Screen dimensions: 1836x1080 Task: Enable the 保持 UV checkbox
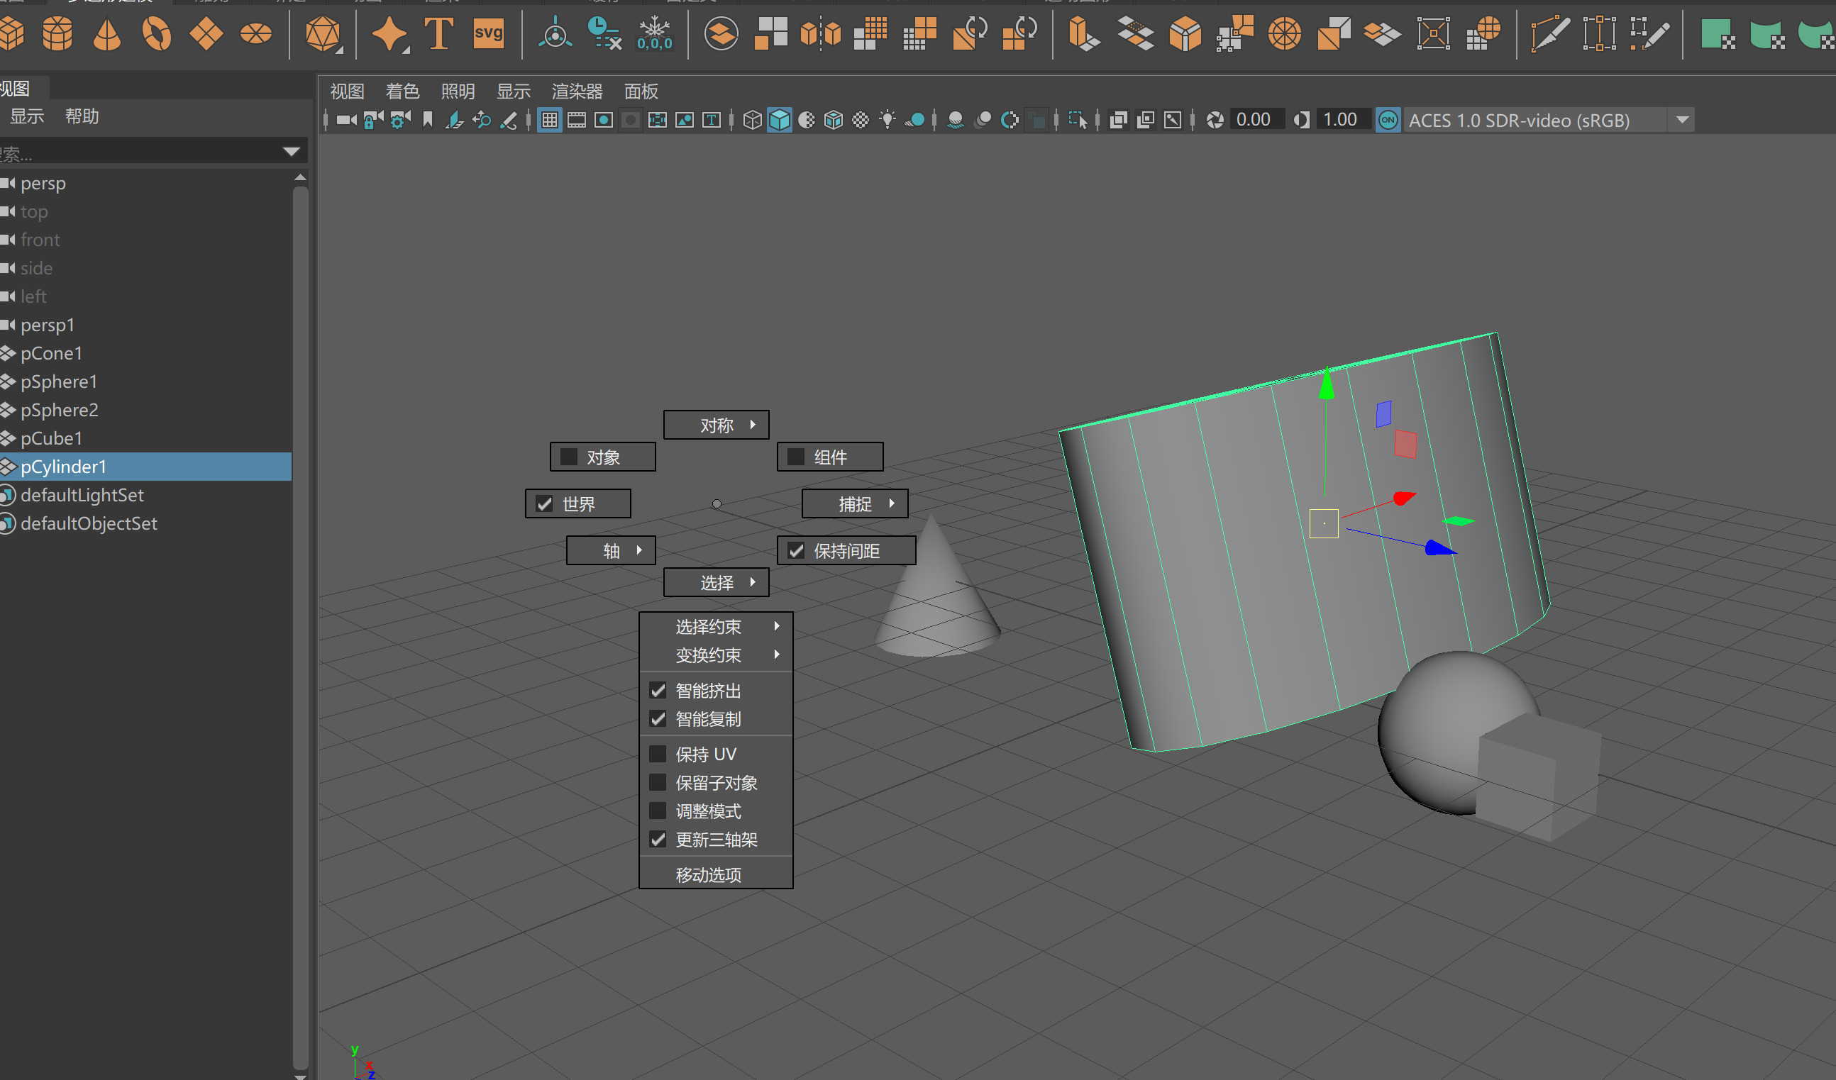click(x=658, y=754)
